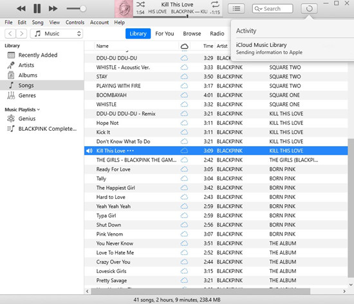The image size is (354, 304).
Task: Switch to the For You tab
Action: (x=165, y=33)
